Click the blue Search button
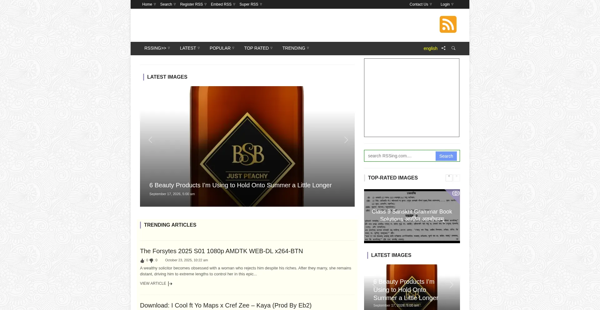 (446, 156)
